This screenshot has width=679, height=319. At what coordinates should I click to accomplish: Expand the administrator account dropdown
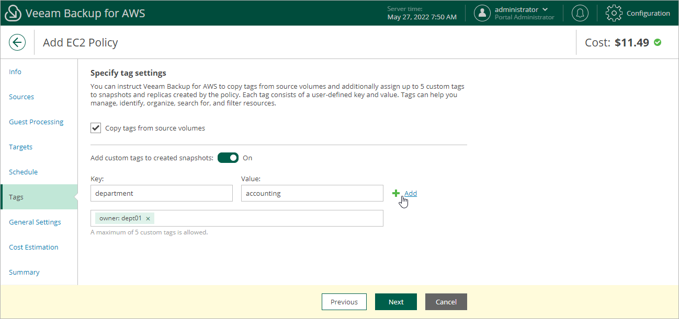click(546, 9)
